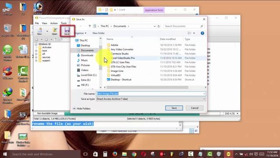Image resolution: width=280 pixels, height=158 pixels.
Task: Sort by the Date modified column header
Action: [x=168, y=39]
